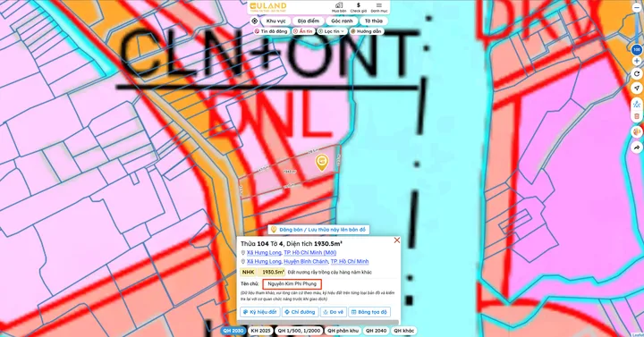Open the Bảng tọa độ coordinate table
This screenshot has height=337, width=644.
coord(369,312)
